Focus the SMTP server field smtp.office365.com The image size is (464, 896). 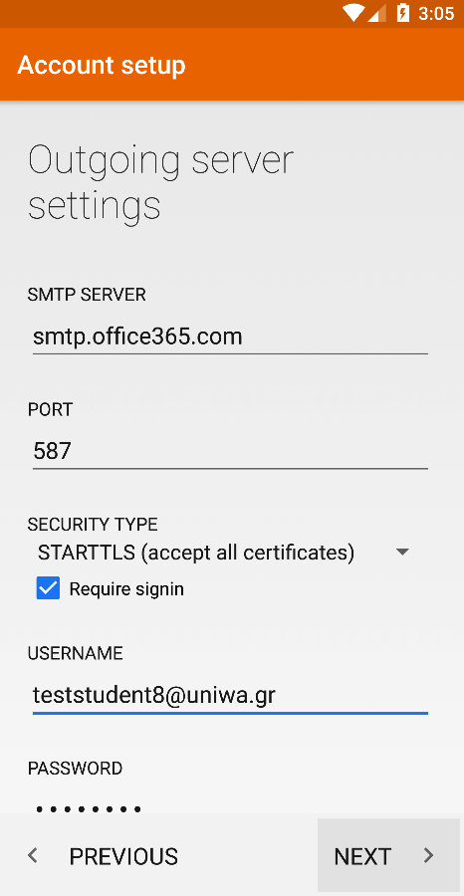(230, 336)
